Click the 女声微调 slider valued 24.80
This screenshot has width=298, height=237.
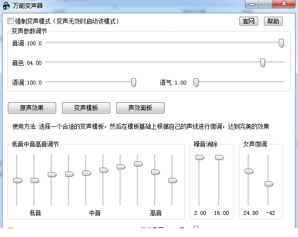click(x=249, y=171)
